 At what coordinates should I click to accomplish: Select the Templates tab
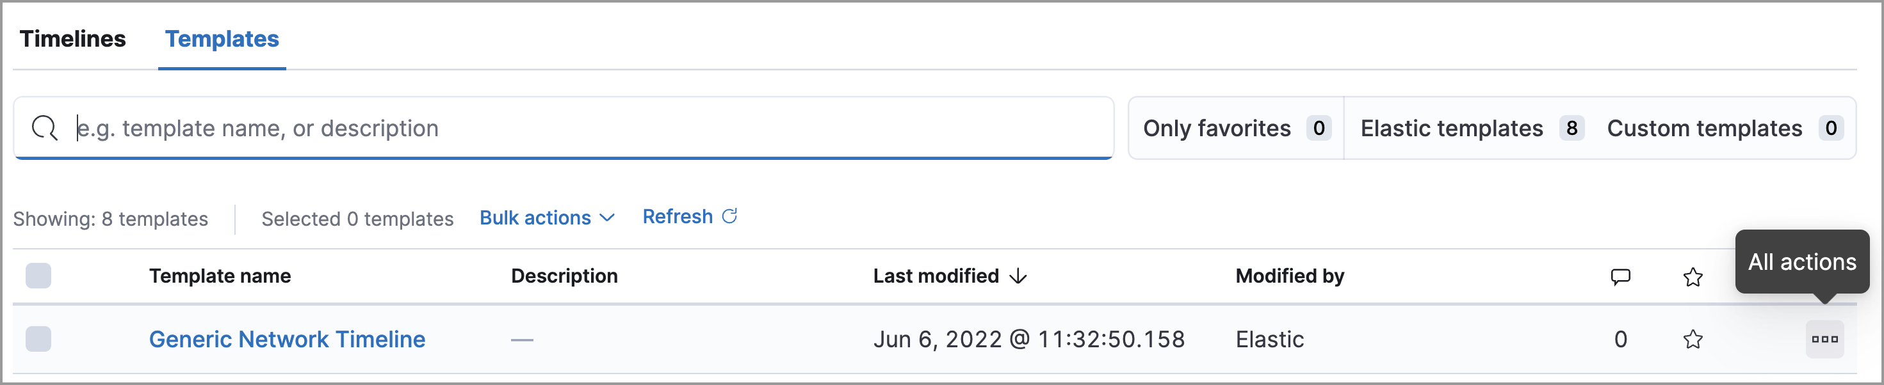pos(221,40)
